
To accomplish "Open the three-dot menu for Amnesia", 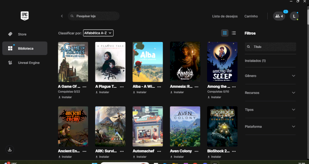I will tap(197, 87).
